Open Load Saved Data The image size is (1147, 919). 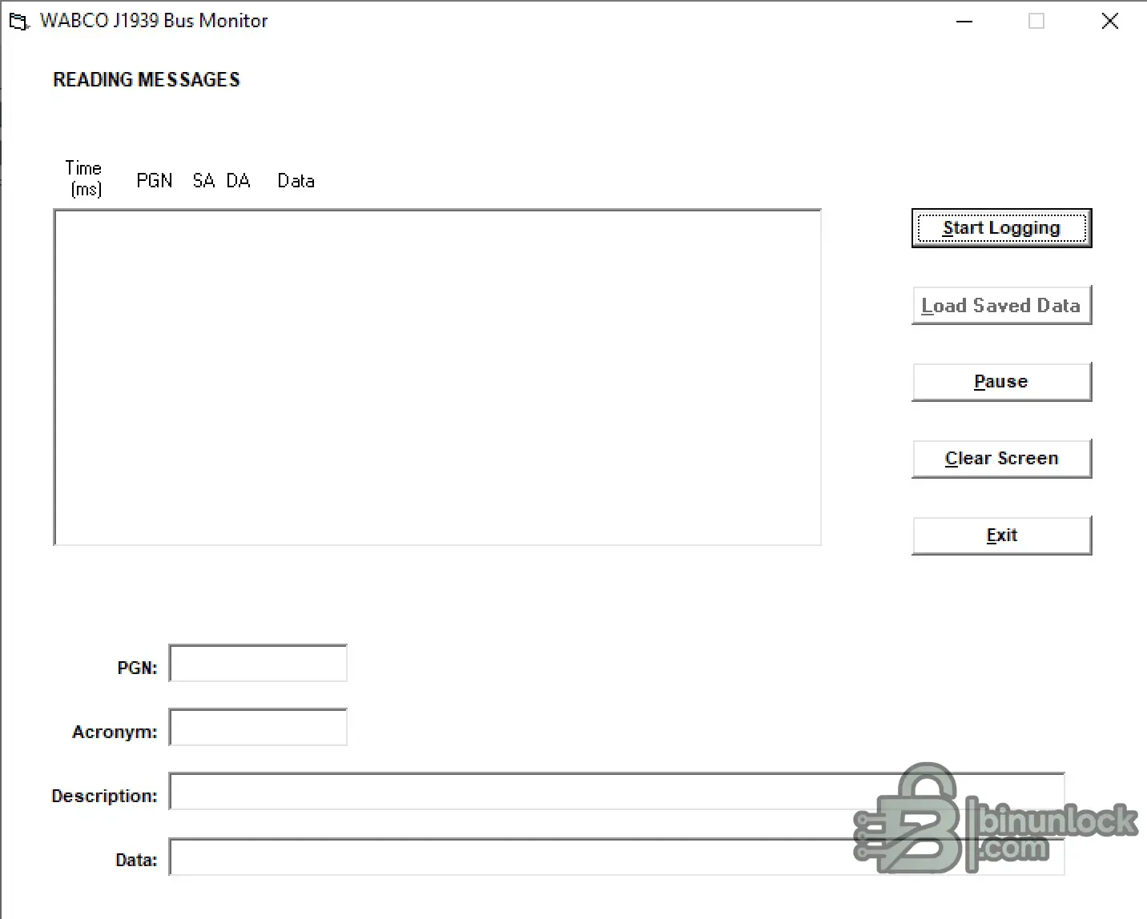[x=1001, y=305]
